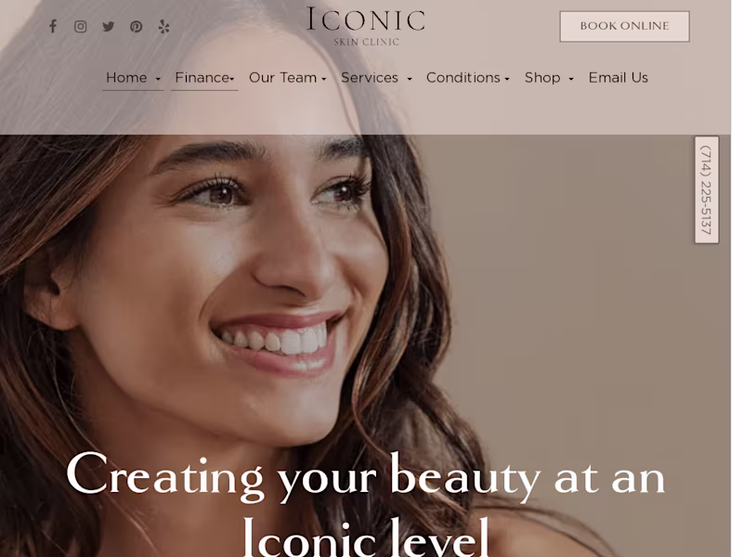Expand the Shop dropdown arrow
This screenshot has width=743, height=557.
point(571,79)
